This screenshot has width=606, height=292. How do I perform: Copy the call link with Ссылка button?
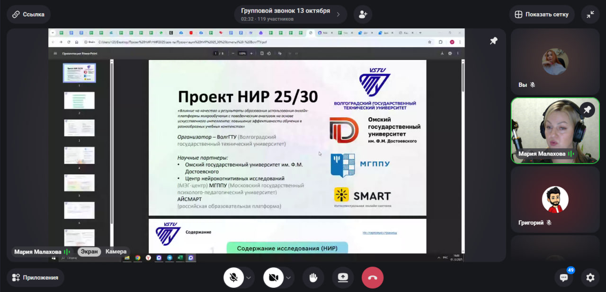28,15
